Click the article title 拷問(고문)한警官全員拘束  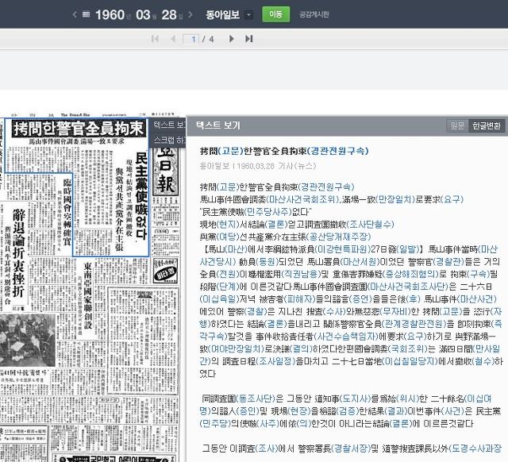[x=284, y=151]
